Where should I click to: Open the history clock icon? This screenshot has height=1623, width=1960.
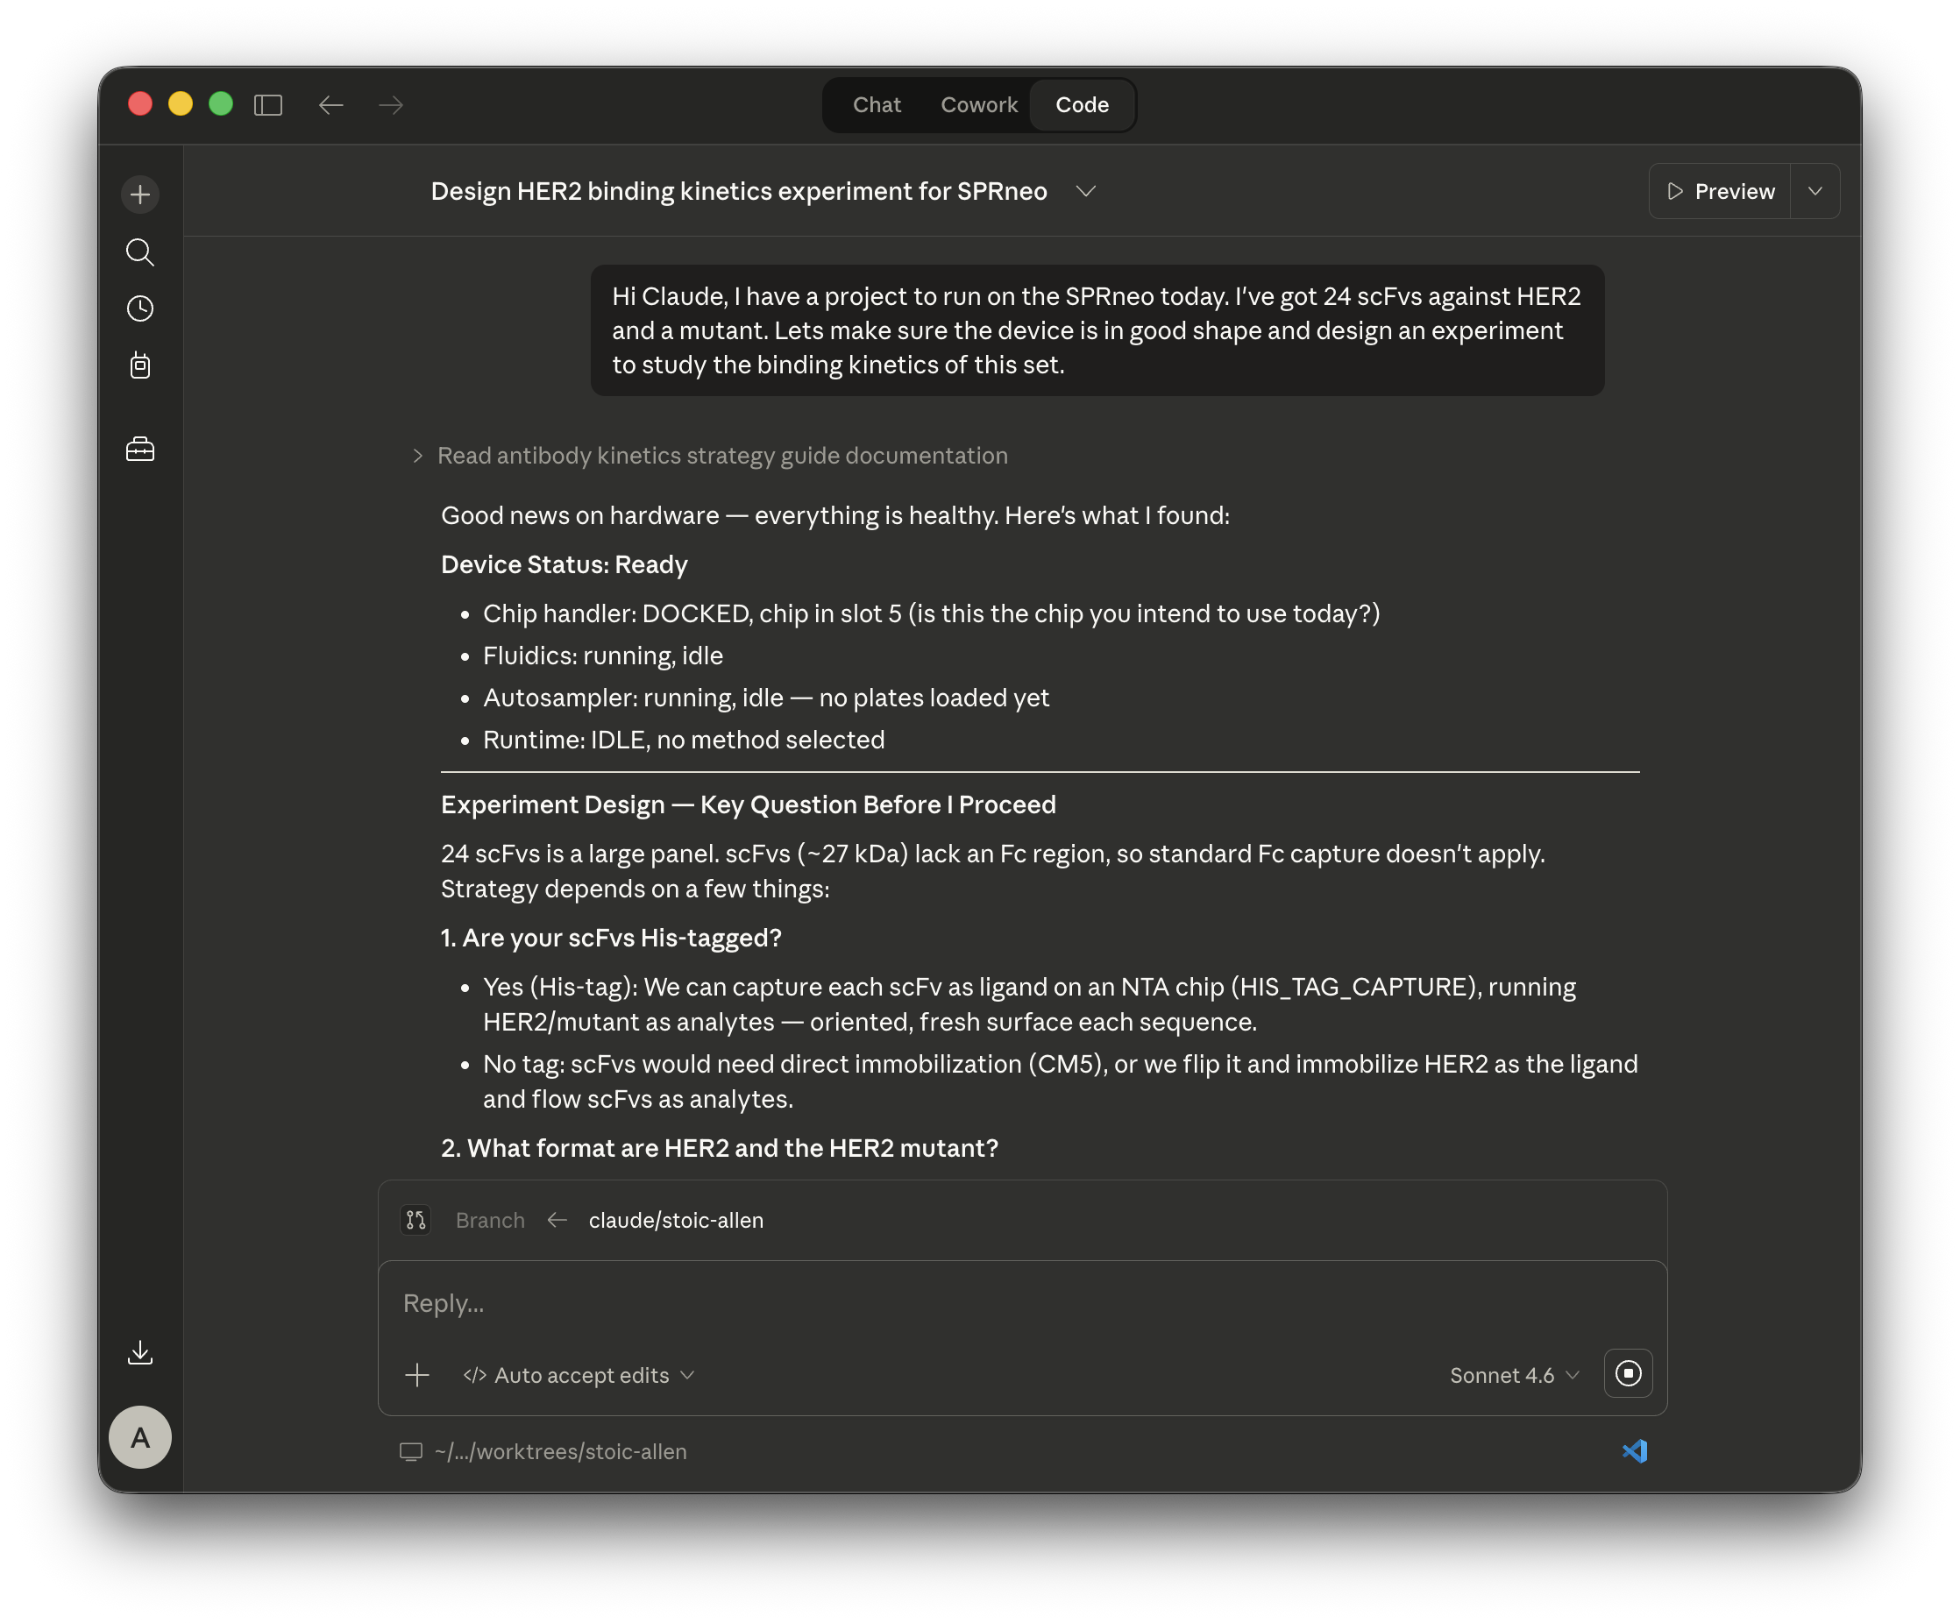[140, 309]
